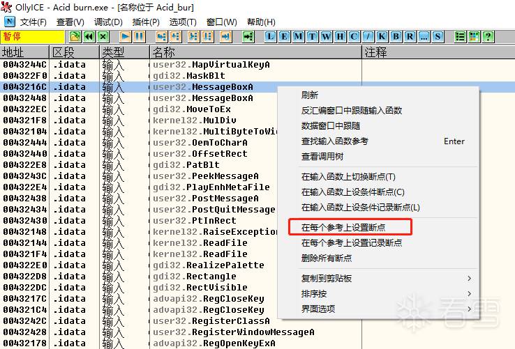
Task: Choose 在输入函数上设条件断点(C)
Action: coord(378,192)
